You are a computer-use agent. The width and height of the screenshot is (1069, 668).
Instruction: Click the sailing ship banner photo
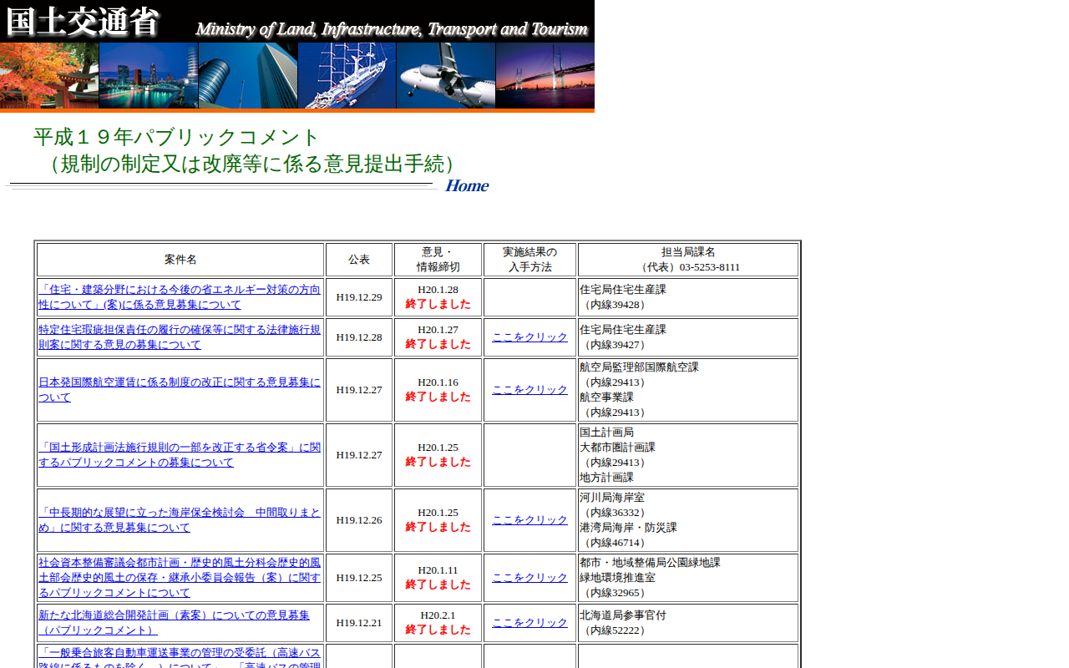click(347, 78)
